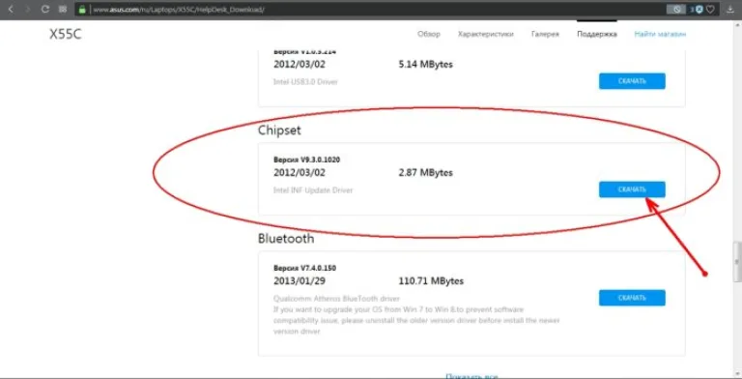The image size is (742, 379).
Task: Download the Chipset Intel INF Update Driver
Action: tap(632, 189)
